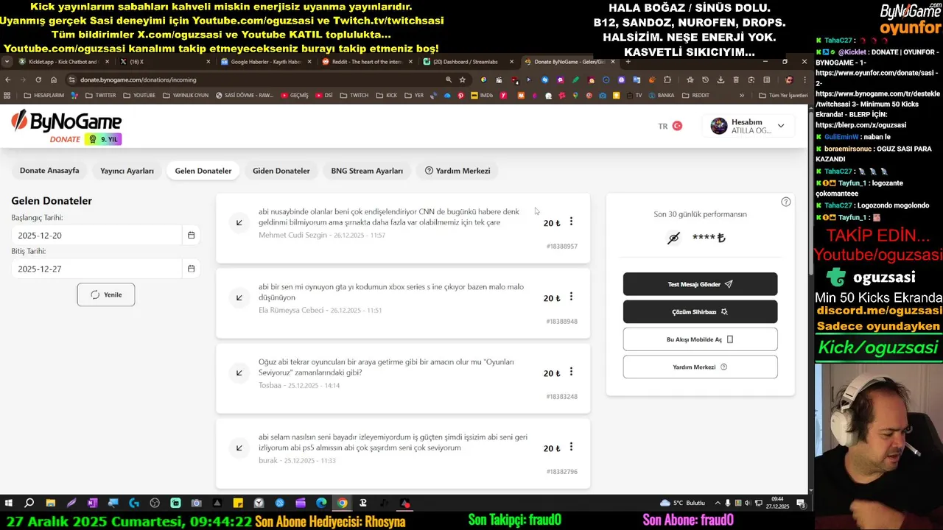Open new browser tab with plus button
943x530 pixels.
tap(628, 62)
